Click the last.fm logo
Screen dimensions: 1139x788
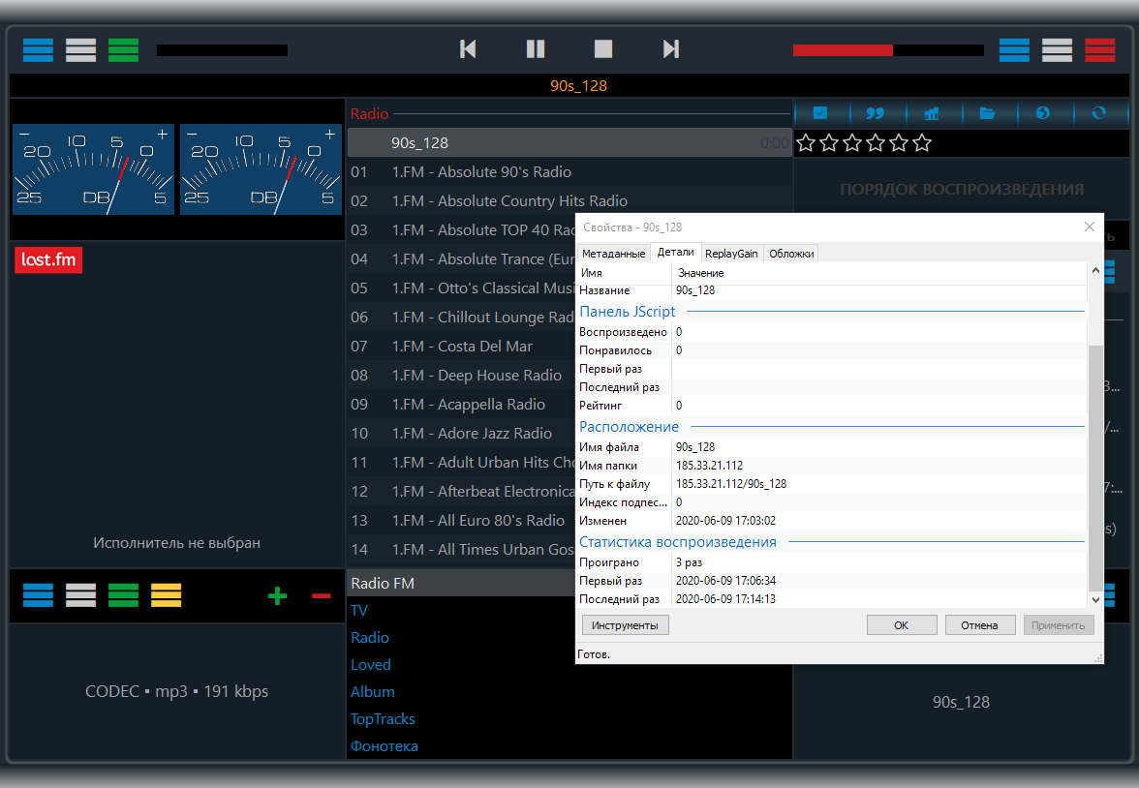(x=48, y=260)
